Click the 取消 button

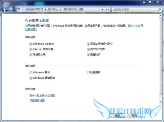[x=134, y=116]
